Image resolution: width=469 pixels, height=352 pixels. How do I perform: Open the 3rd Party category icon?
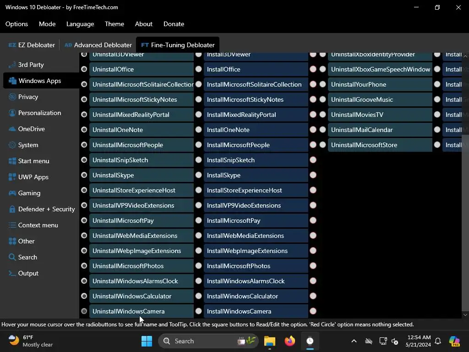[12, 65]
